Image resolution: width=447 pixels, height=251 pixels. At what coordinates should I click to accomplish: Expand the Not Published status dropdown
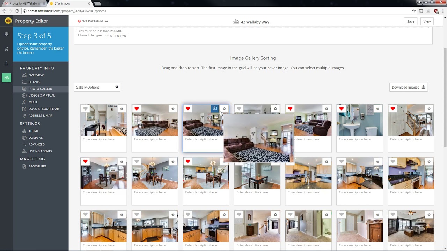click(93, 21)
